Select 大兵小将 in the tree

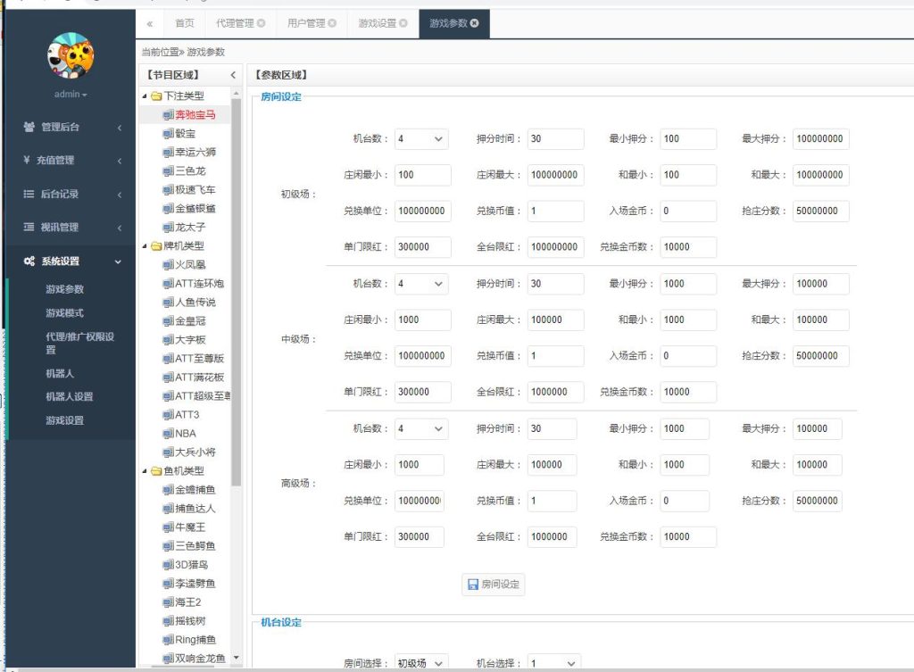pos(195,452)
